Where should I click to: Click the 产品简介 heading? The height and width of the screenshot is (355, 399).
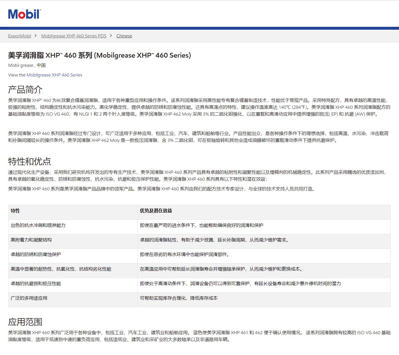[25, 89]
